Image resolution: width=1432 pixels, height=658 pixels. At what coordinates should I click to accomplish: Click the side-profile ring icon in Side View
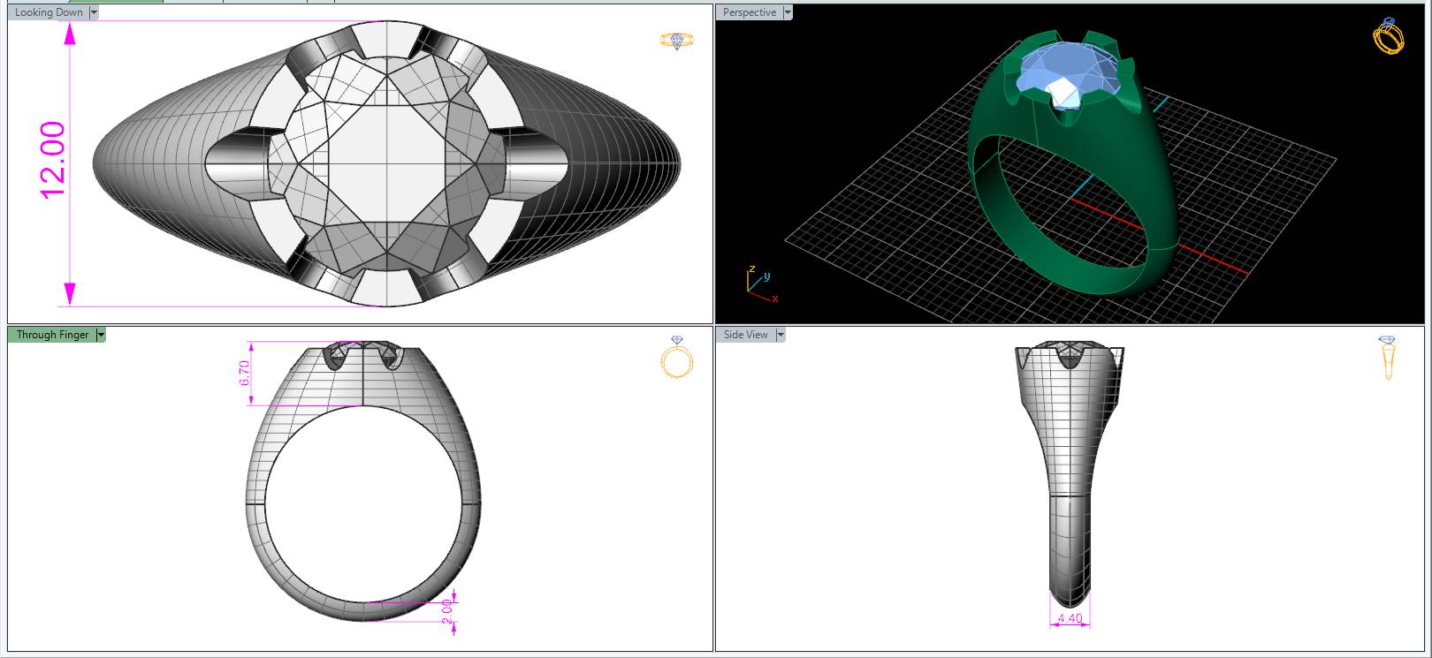1387,358
